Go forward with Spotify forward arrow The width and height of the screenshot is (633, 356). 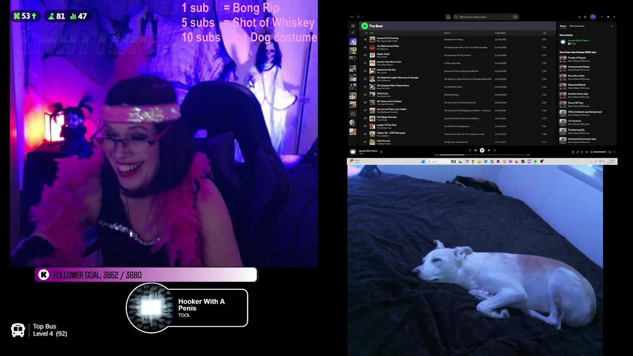[x=363, y=17]
